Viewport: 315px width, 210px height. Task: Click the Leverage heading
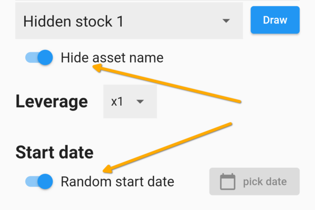pyautogui.click(x=51, y=101)
